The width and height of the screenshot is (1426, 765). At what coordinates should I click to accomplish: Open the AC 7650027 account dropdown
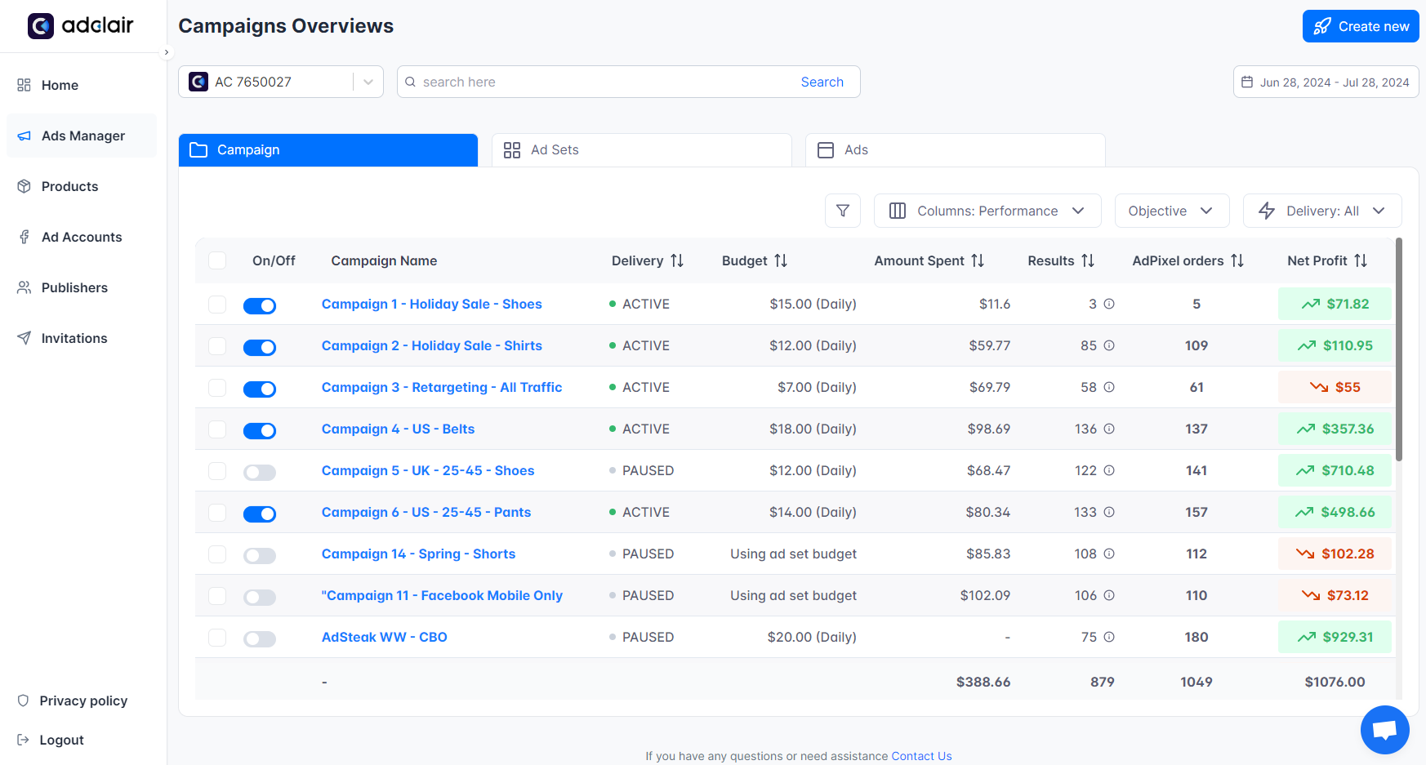[x=281, y=82]
